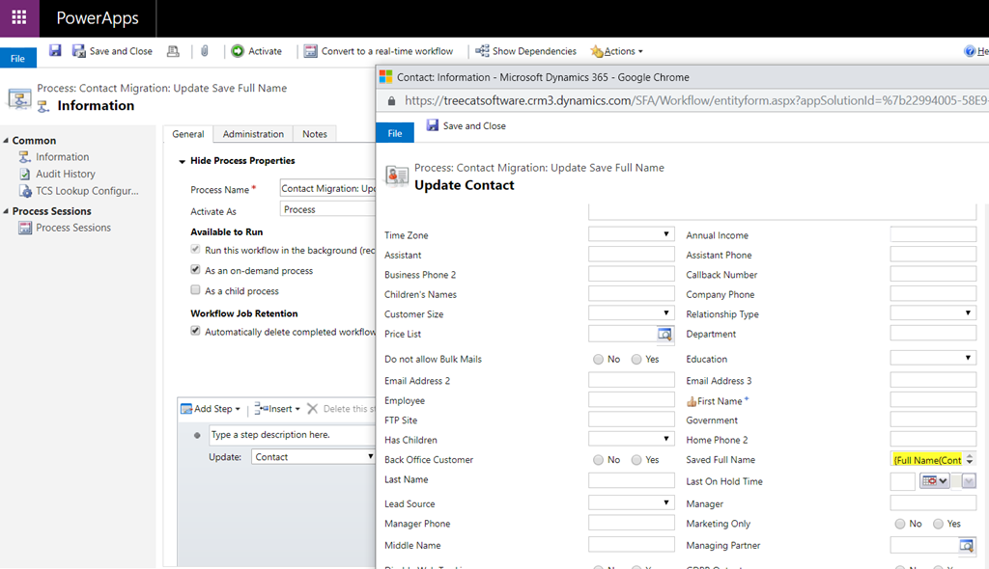Select Yes for Back Office Customer
This screenshot has width=989, height=569.
[636, 460]
